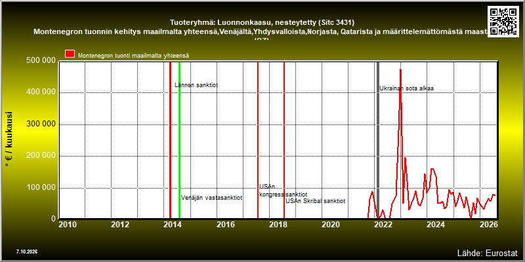Click the 100 000 y-axis label
The width and height of the screenshot is (525, 262).
coord(41,187)
